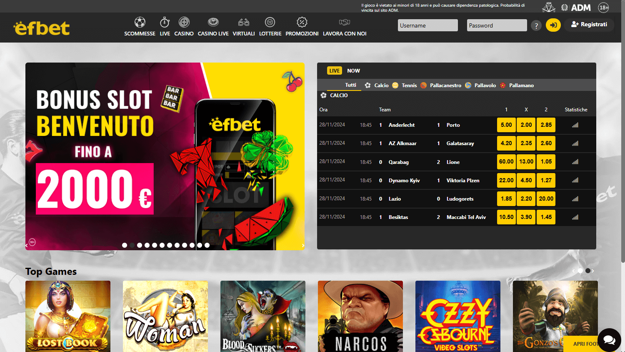Switch to the LIVE tab
The image size is (625, 352).
(x=335, y=71)
